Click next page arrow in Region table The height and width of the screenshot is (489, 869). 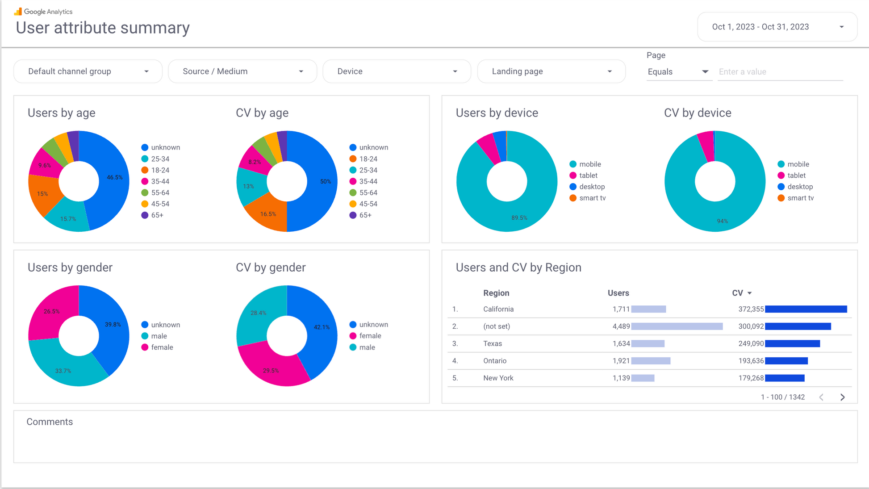pyautogui.click(x=842, y=397)
